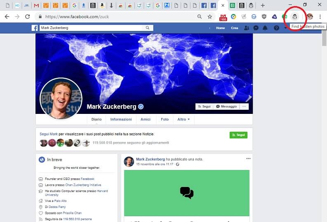Click the post's public audience globe icon
Viewport: 327px width, 222px height.
[177, 164]
